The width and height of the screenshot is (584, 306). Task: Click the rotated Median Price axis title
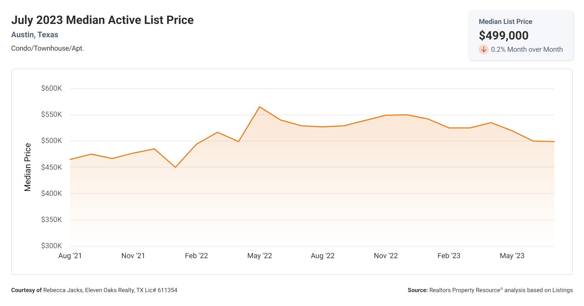point(28,167)
